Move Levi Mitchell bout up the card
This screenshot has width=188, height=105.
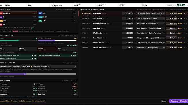click(187, 38)
